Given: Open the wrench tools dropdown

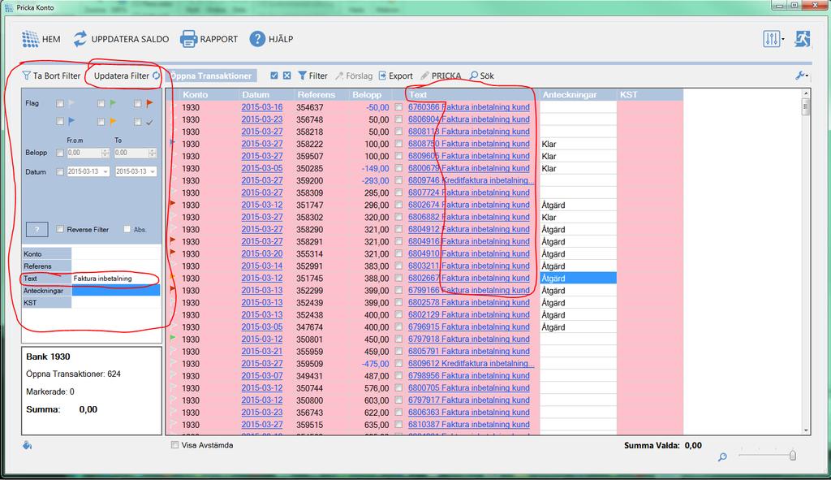Looking at the screenshot, I should point(802,76).
